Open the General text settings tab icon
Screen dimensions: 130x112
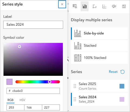[124, 6]
